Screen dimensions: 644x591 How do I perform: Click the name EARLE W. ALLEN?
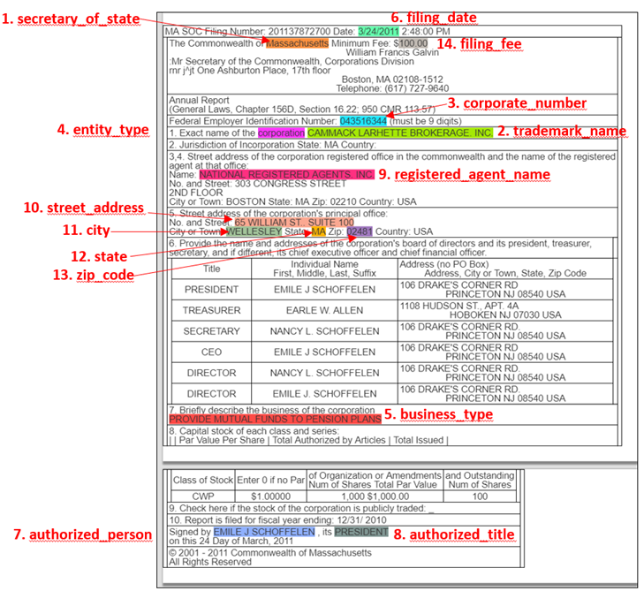pos(324,310)
